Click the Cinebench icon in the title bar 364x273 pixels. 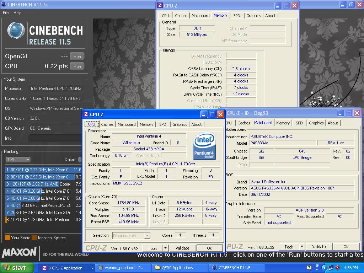tap(4, 4)
